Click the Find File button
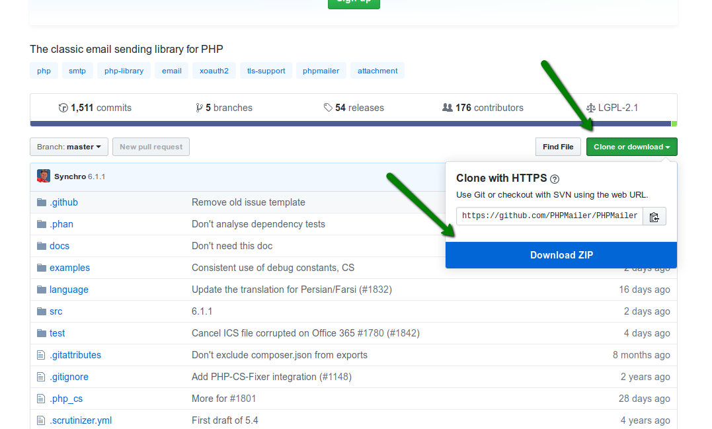Screen dimensions: 712x429 (558, 147)
